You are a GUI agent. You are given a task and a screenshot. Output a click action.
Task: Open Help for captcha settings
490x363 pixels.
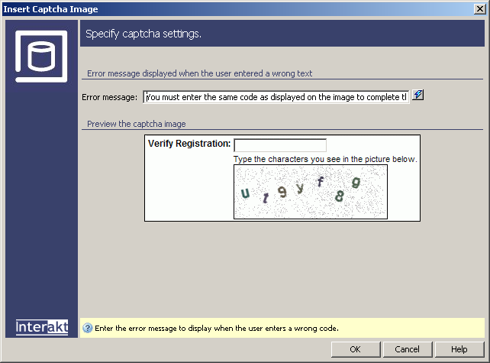(x=459, y=349)
